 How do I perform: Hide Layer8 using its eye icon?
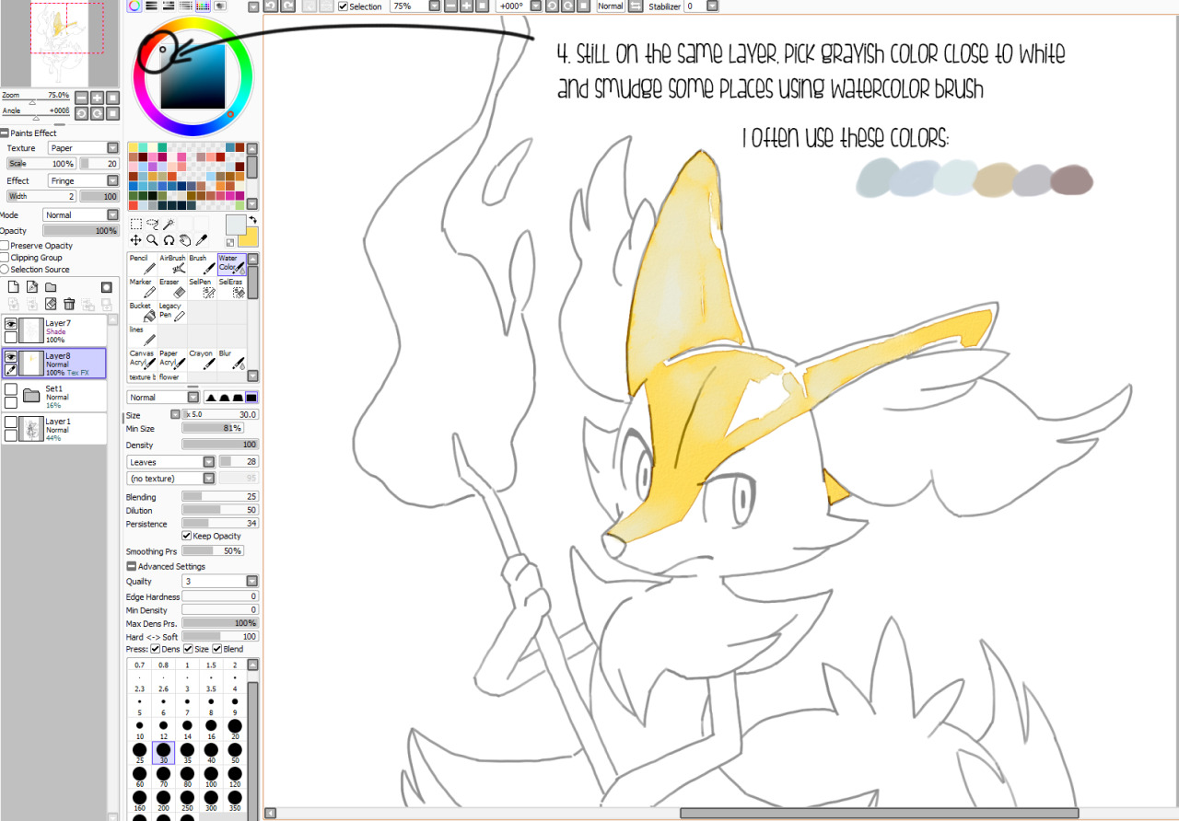[11, 356]
